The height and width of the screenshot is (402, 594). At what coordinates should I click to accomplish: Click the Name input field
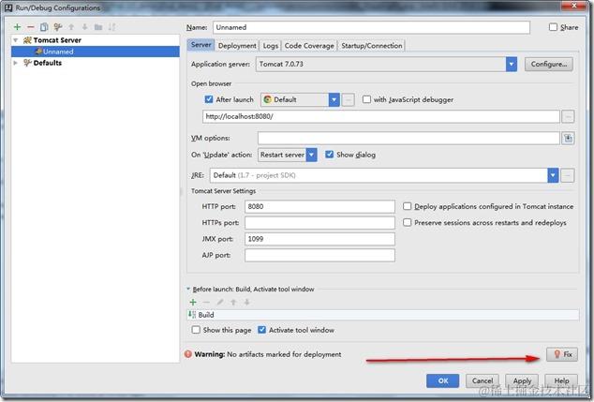[371, 27]
